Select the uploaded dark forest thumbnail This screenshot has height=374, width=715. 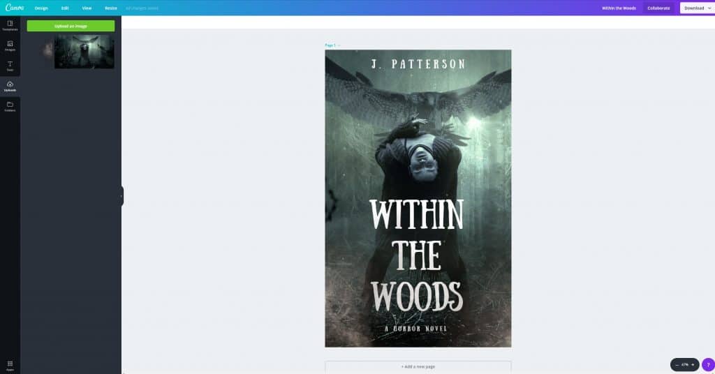tap(84, 52)
